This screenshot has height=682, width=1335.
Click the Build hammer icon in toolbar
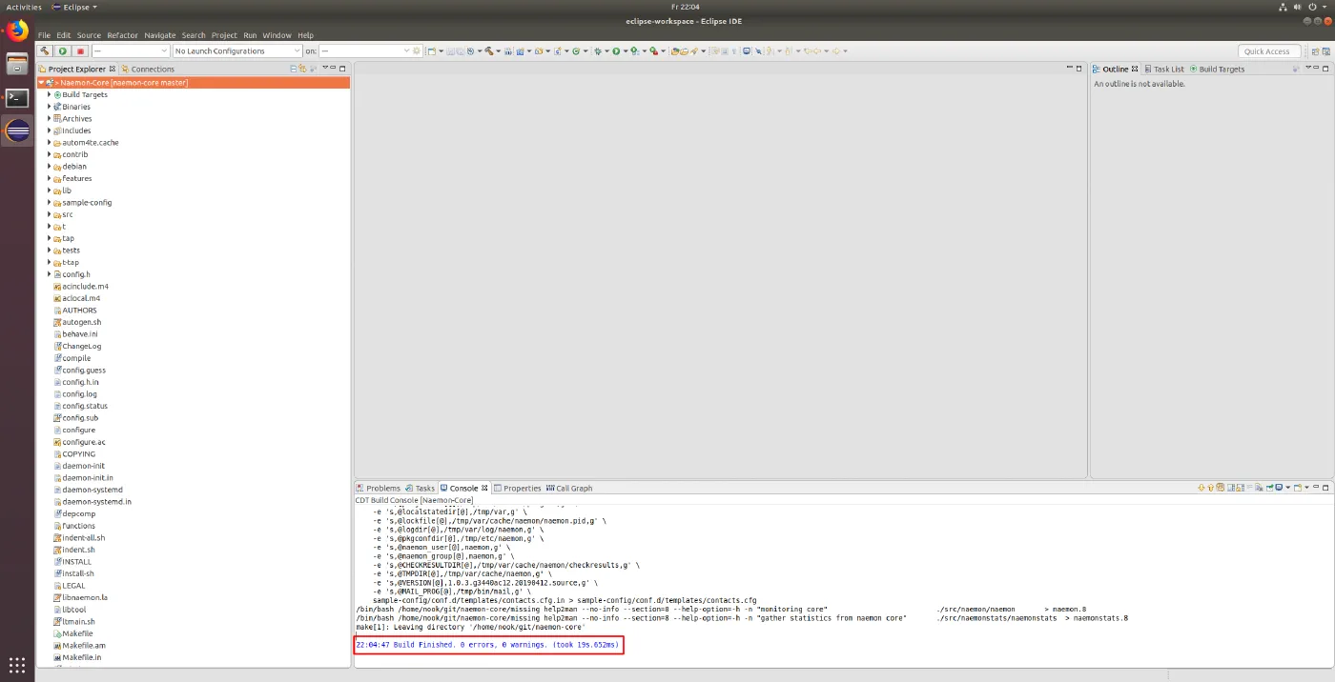point(45,51)
